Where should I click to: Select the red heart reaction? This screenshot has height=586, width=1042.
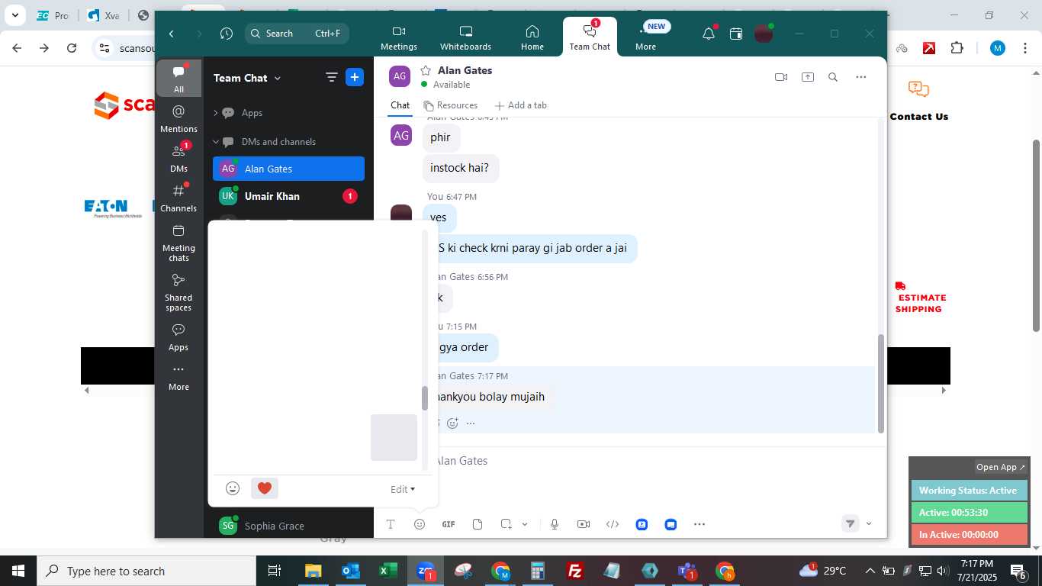pyautogui.click(x=265, y=488)
